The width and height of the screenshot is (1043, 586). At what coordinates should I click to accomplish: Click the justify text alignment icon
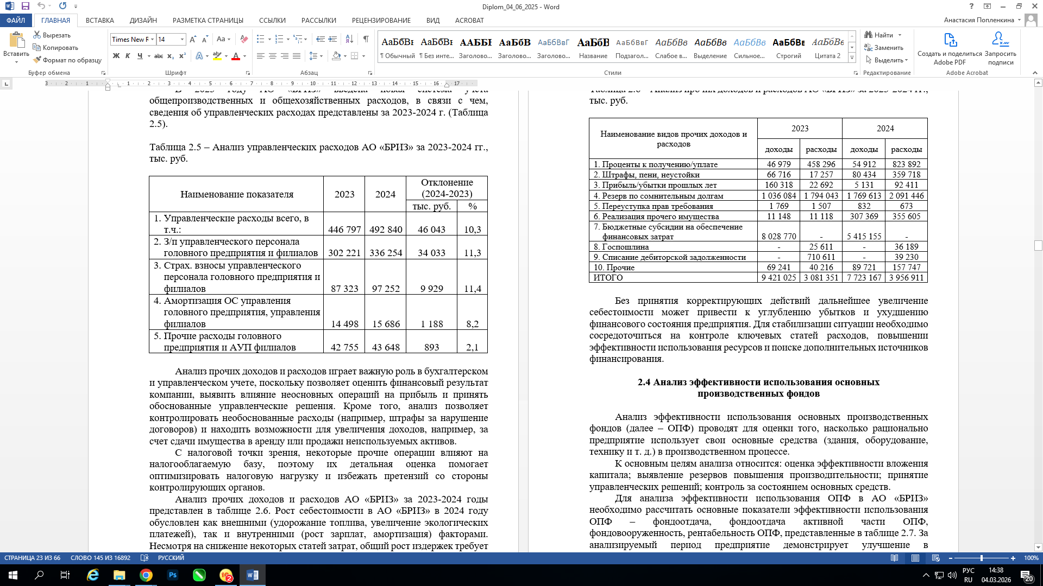[x=297, y=56]
